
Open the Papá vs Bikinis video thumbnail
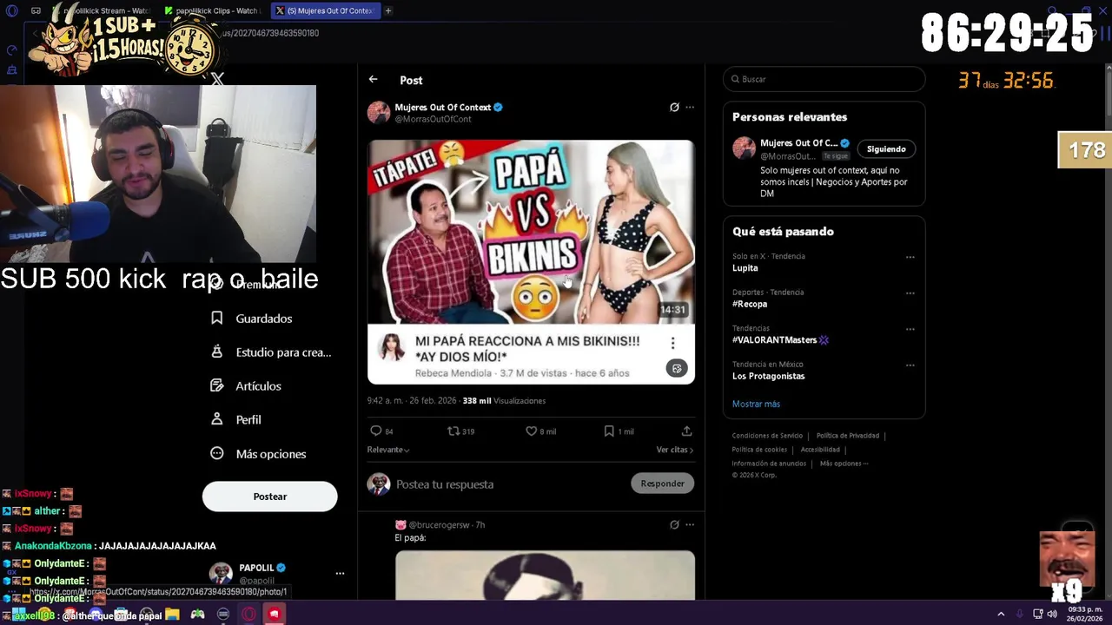[531, 232]
